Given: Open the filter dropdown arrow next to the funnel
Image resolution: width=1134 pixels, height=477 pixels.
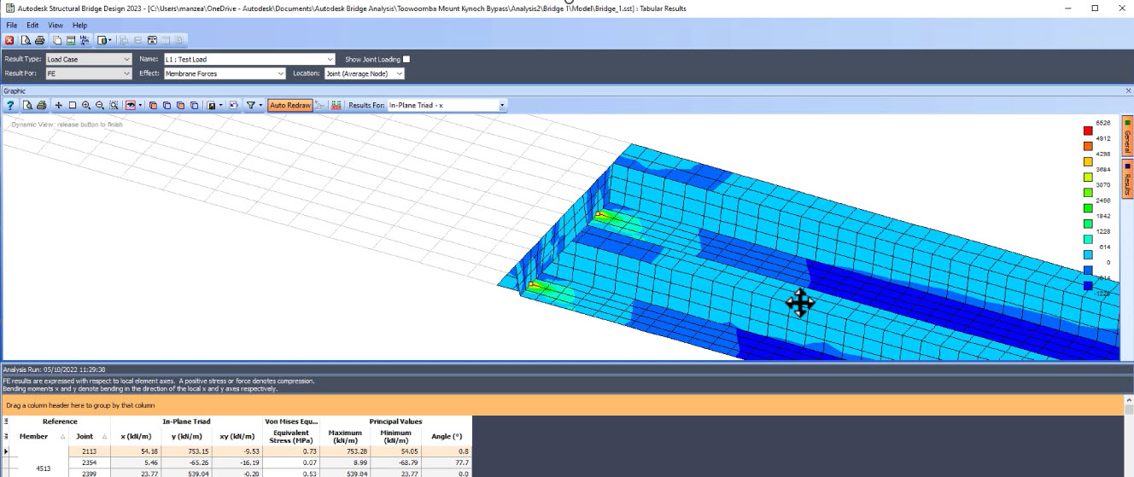Looking at the screenshot, I should click(x=260, y=105).
